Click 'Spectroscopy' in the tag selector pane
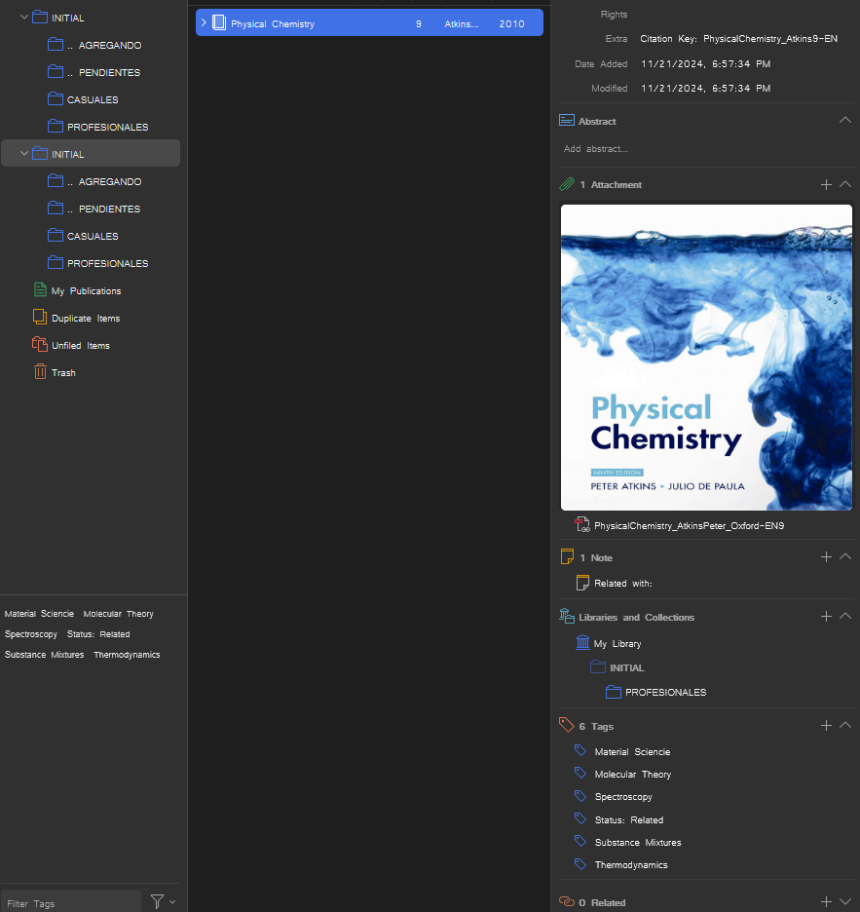Image resolution: width=860 pixels, height=912 pixels. tap(31, 634)
